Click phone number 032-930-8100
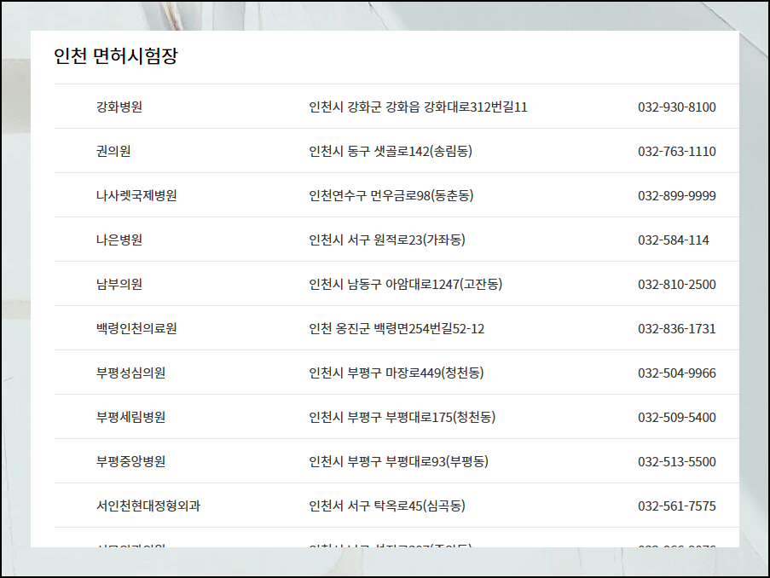The width and height of the screenshot is (770, 578). 677,107
